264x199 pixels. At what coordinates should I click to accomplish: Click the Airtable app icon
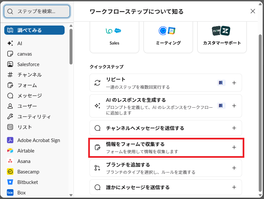10,151
